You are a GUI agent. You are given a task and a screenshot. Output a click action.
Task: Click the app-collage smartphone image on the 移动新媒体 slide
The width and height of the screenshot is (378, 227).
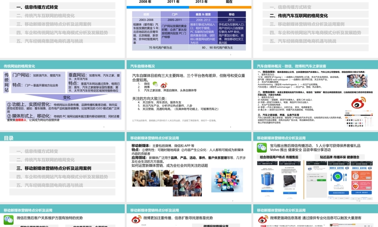pyautogui.click(x=227, y=180)
